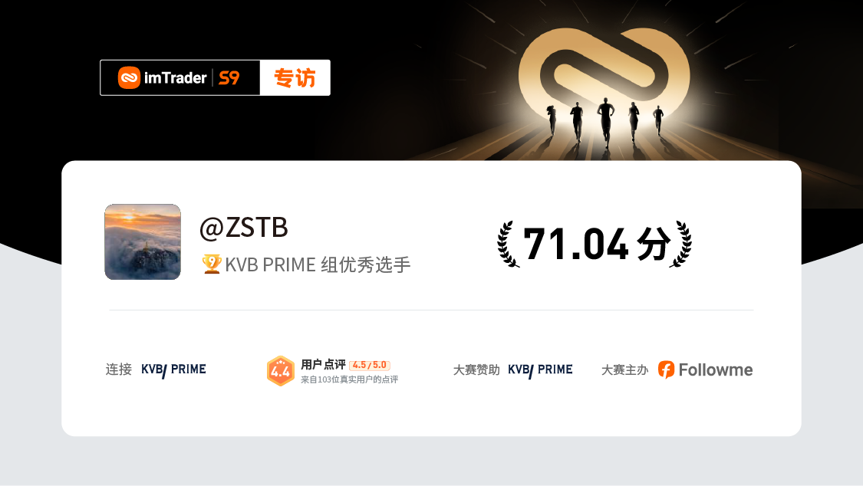
Task: Click the left laurel wreath icon
Action: (x=507, y=244)
